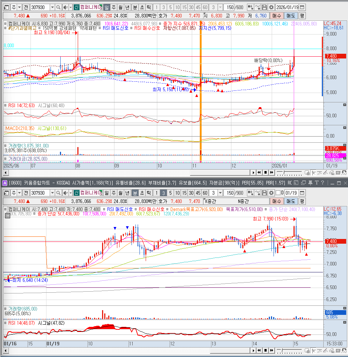Select 분 minute period in bottom chart
Screen dimensions: 348x357
click(135, 193)
